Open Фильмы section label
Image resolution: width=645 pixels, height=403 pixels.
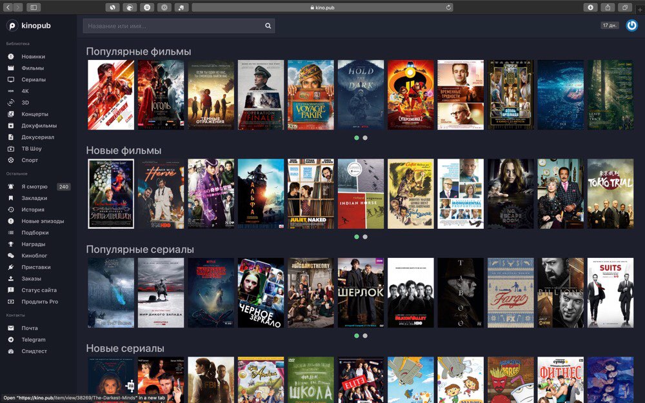tap(32, 68)
